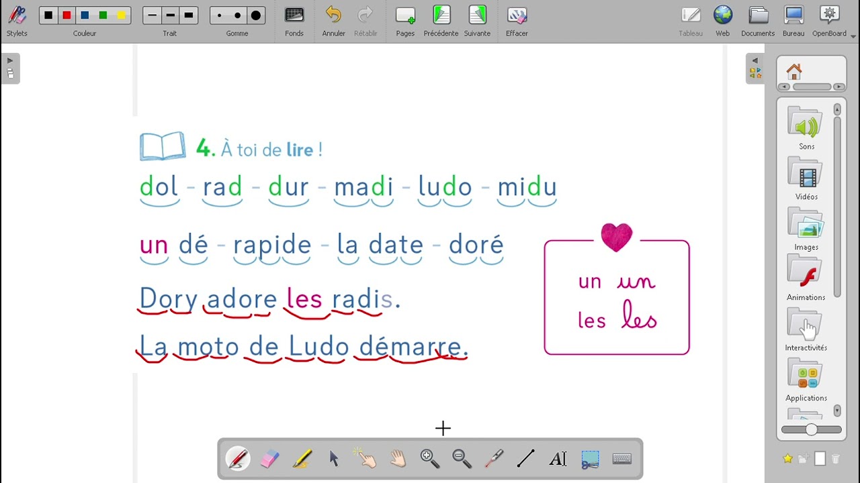This screenshot has width=860, height=483.
Task: Select the hand scroll page tool
Action: (398, 459)
